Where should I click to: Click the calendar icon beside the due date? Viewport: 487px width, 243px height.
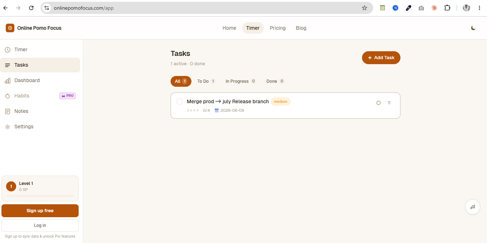point(217,110)
